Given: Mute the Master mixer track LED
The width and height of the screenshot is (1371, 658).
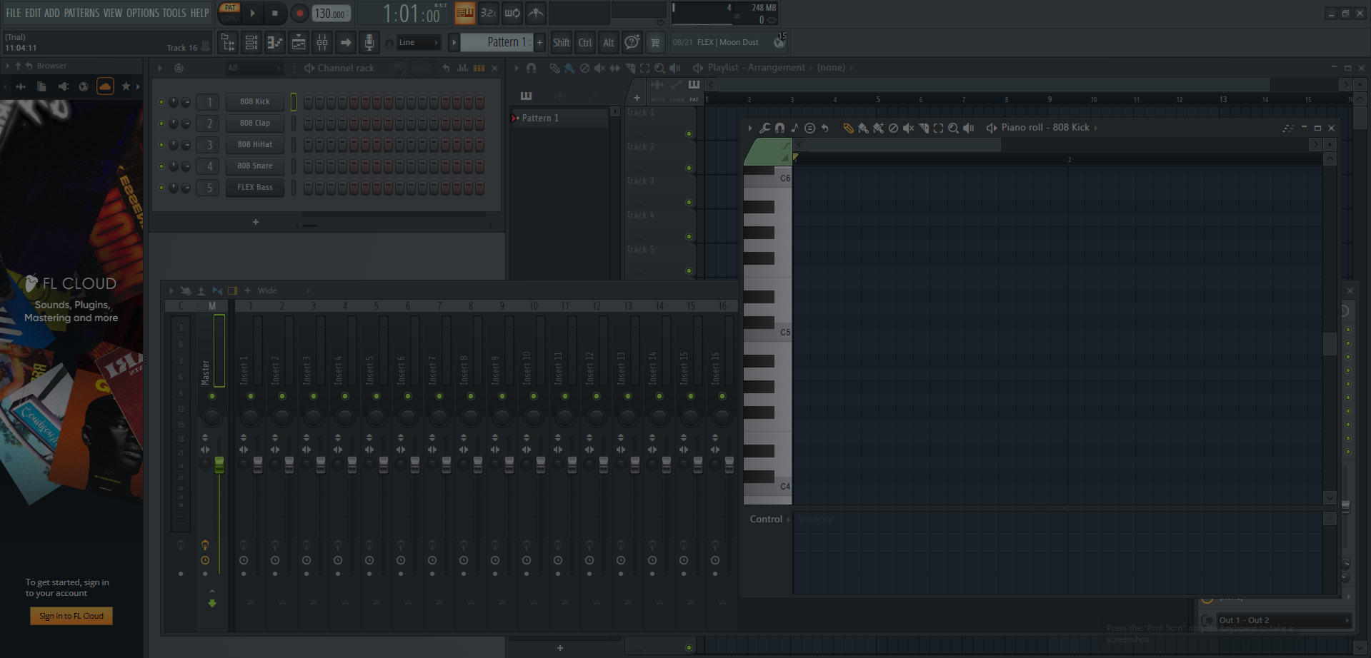Looking at the screenshot, I should point(212,396).
